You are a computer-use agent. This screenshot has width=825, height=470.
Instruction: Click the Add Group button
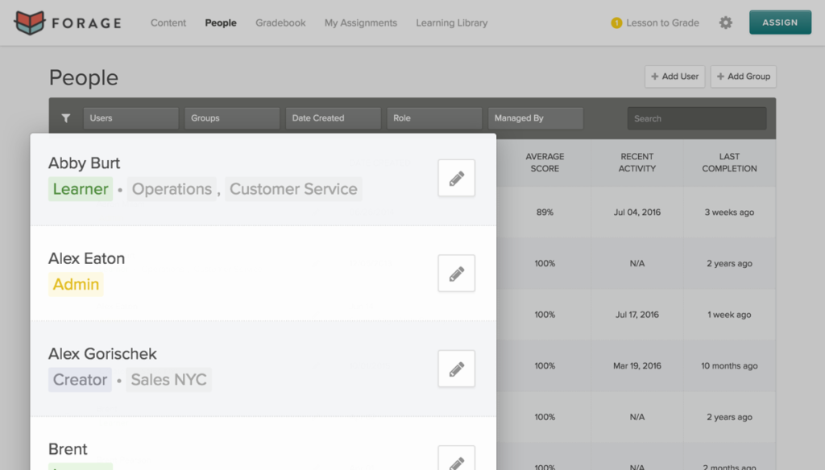[x=743, y=76]
